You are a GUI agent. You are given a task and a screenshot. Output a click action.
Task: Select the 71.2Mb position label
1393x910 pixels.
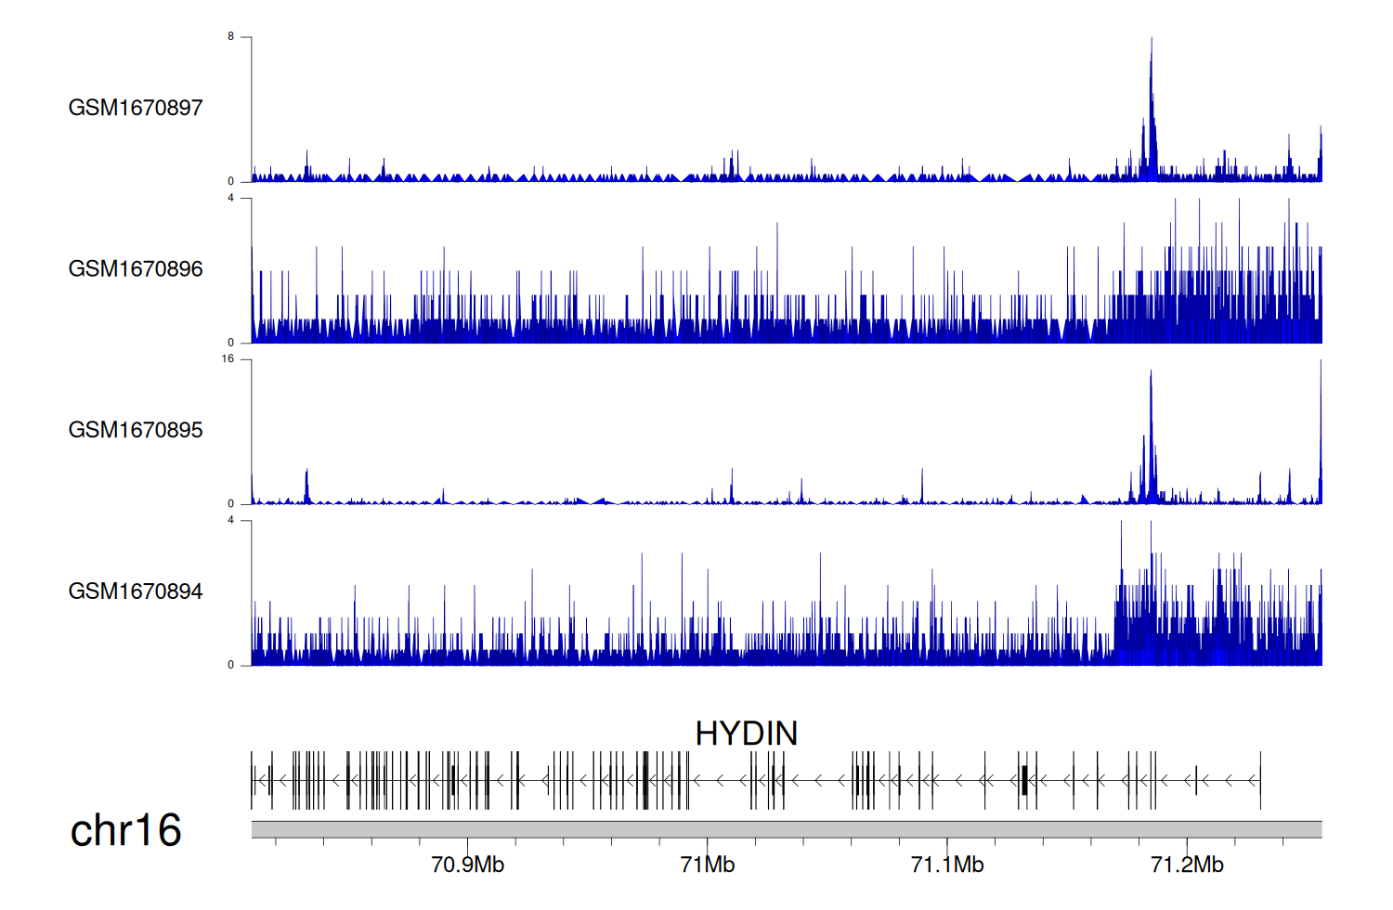1187,864
